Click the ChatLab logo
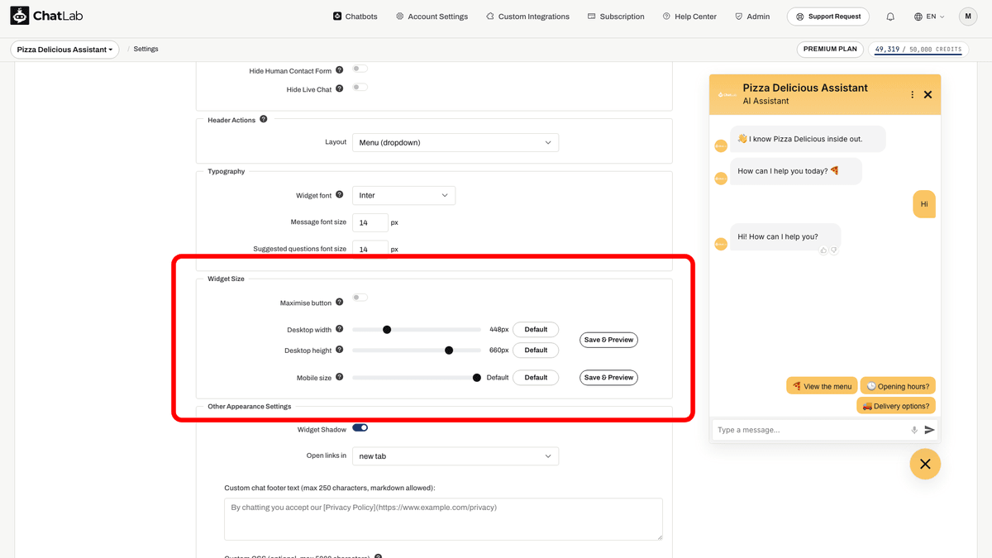Screen dimensions: 992x558 click(46, 16)
